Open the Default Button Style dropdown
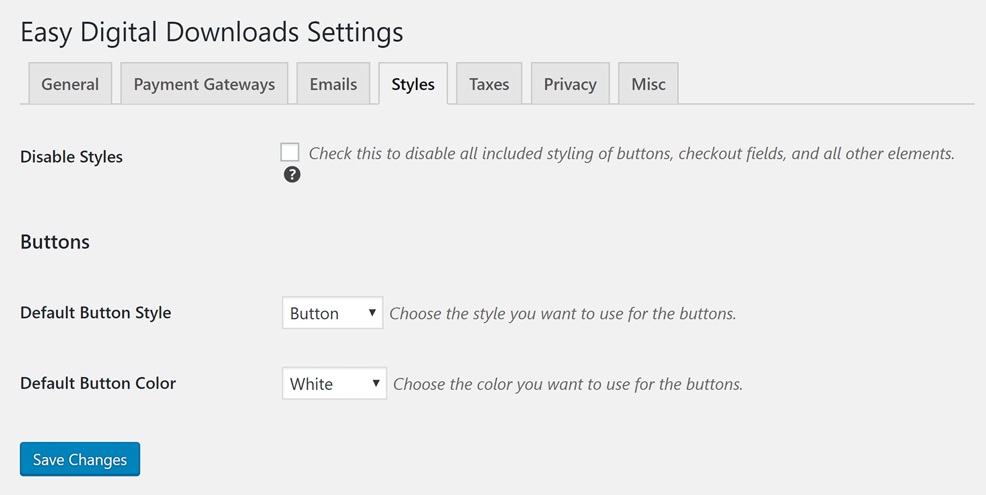The width and height of the screenshot is (986, 495). coord(333,313)
